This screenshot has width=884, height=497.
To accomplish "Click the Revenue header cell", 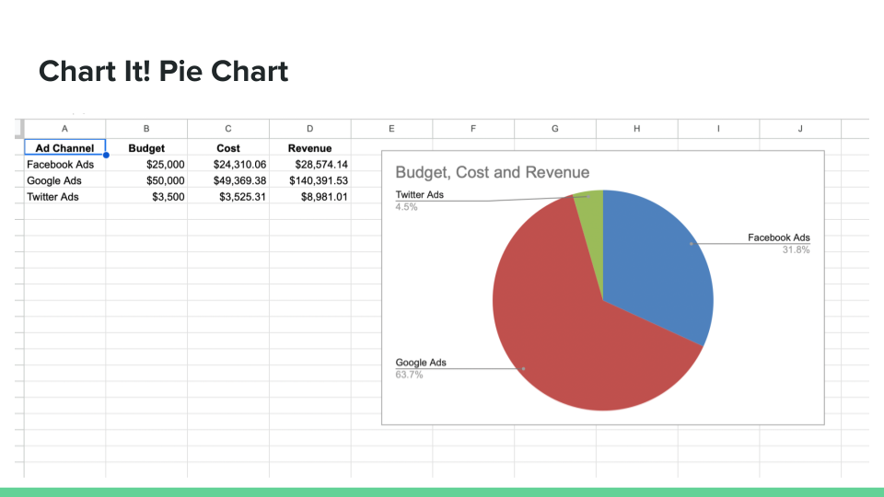I will pyautogui.click(x=310, y=147).
